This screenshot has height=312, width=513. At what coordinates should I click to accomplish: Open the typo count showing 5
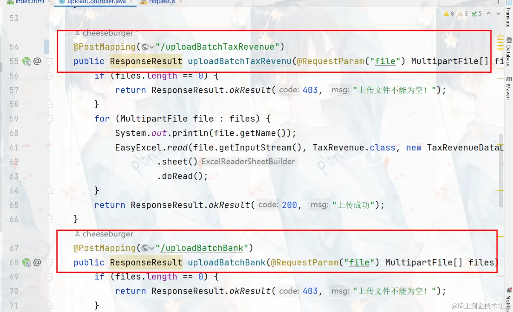point(477,13)
